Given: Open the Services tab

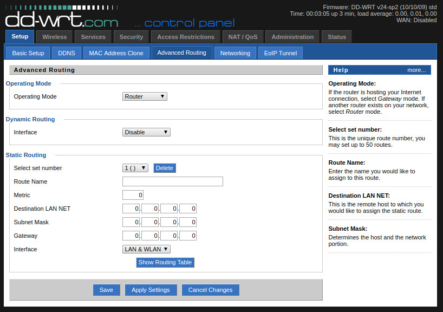Looking at the screenshot, I should pos(93,37).
